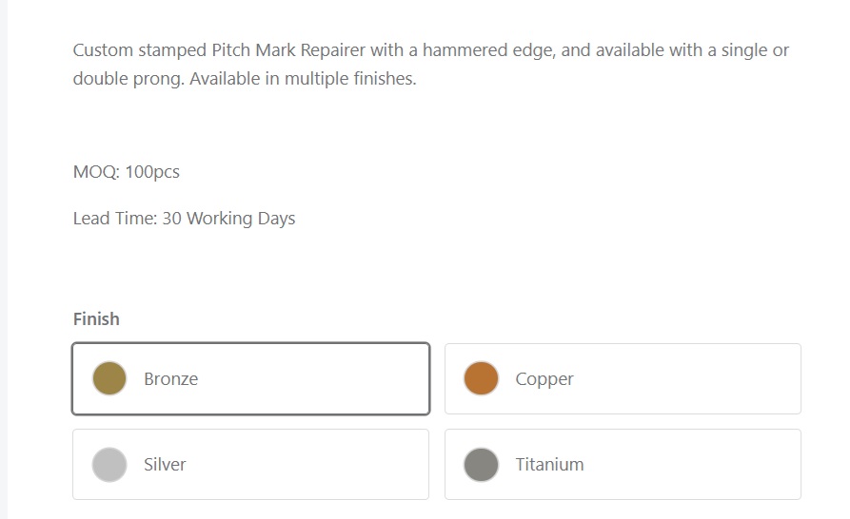Click the "30 Working Days" value
The width and height of the screenshot is (850, 519).
point(228,219)
